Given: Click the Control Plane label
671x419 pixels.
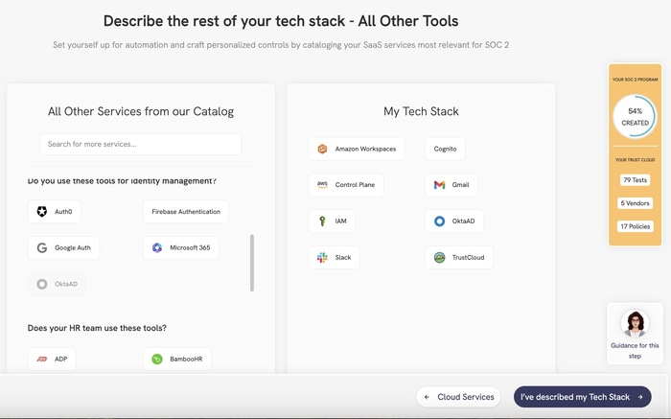Looking at the screenshot, I should [355, 185].
